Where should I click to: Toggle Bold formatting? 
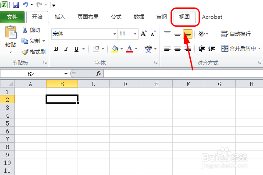tap(57, 49)
